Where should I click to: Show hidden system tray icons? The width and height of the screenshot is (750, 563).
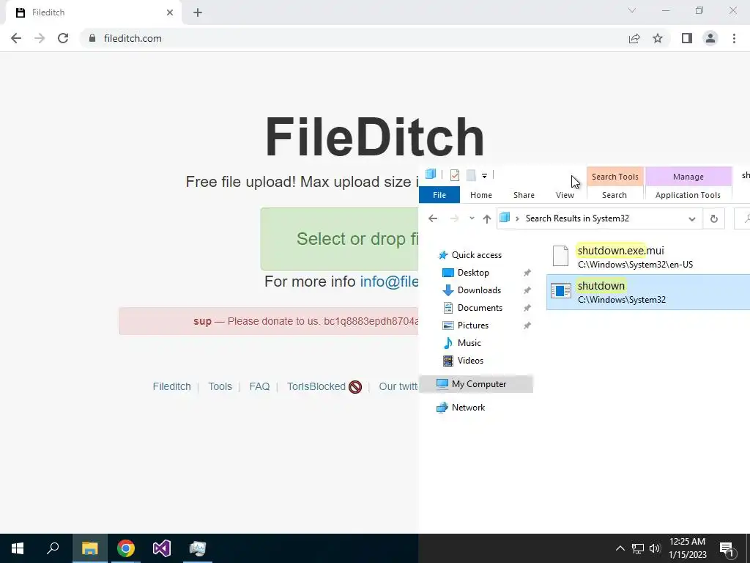click(x=620, y=548)
